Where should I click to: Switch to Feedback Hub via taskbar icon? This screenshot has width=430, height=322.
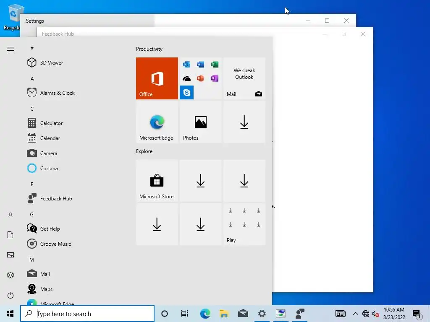pyautogui.click(x=300, y=314)
